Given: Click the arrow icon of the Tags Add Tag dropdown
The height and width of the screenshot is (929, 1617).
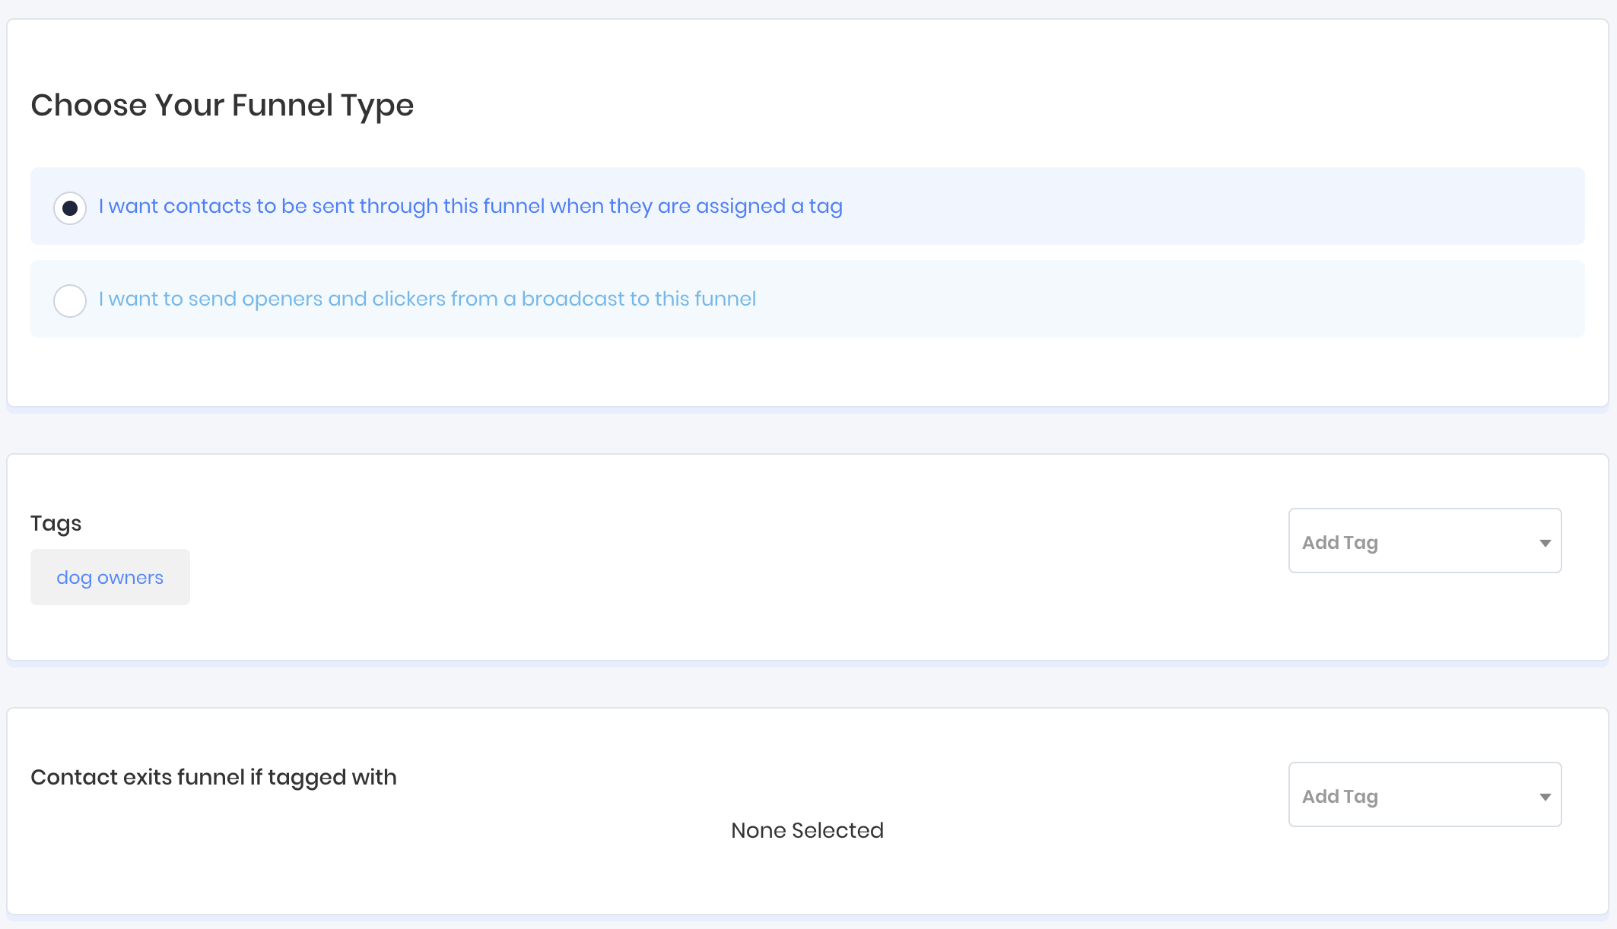Looking at the screenshot, I should [1545, 543].
